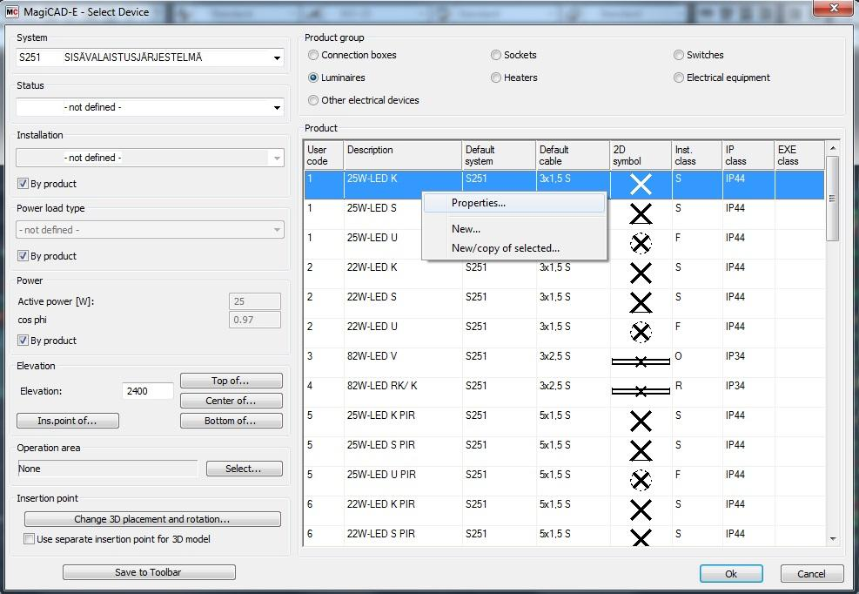Screen dimensions: 859x594
Task: Toggle By product checkbox under Power load type
Action: click(23, 255)
